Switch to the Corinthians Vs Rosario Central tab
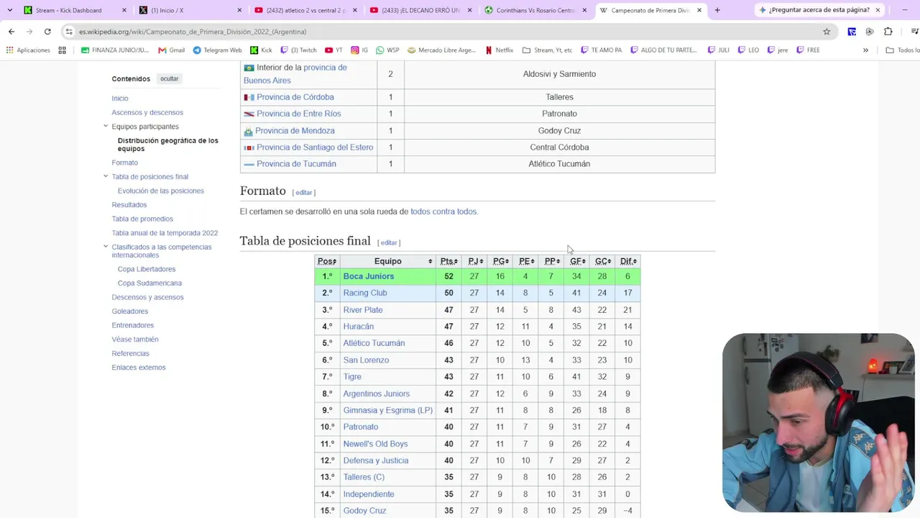Image resolution: width=920 pixels, height=518 pixels. tap(535, 10)
